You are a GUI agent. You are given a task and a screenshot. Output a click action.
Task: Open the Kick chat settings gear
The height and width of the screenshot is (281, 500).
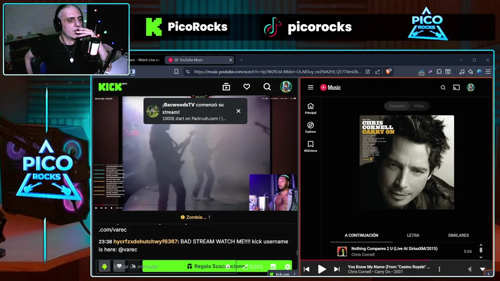click(x=287, y=267)
